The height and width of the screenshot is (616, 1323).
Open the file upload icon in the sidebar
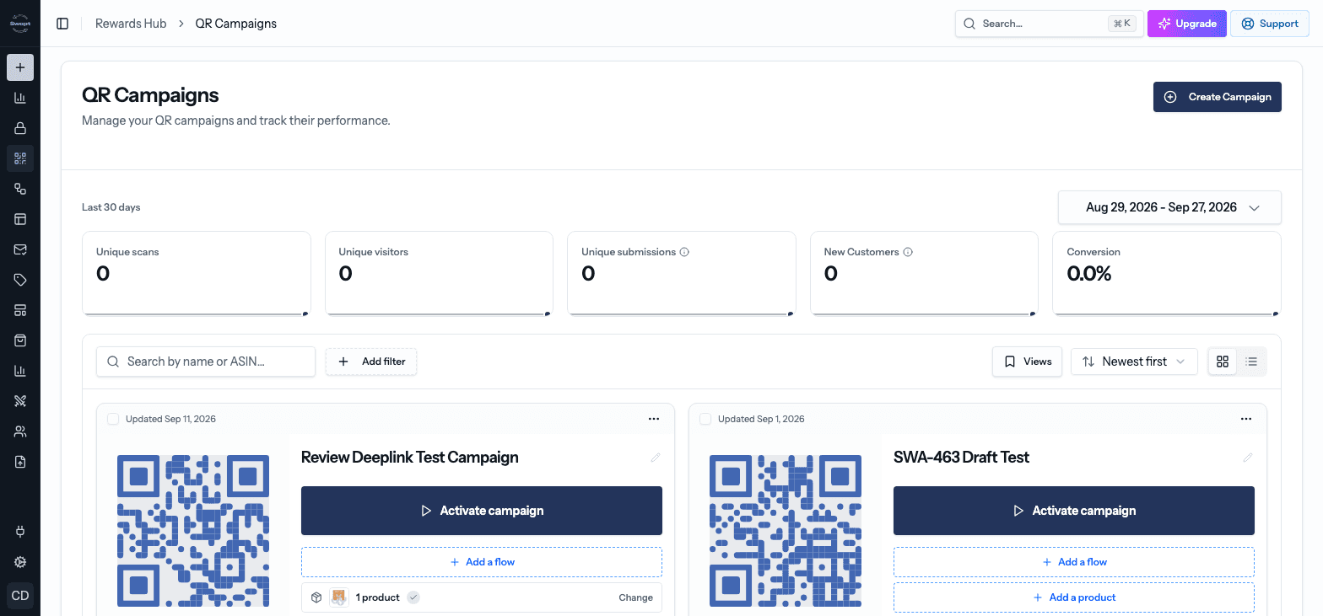pyautogui.click(x=20, y=462)
